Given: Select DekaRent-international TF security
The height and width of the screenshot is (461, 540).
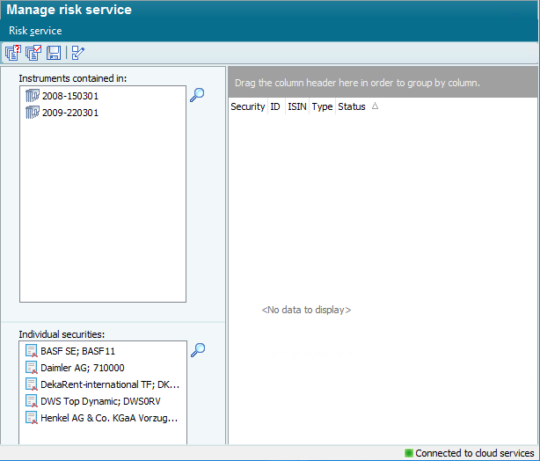Looking at the screenshot, I should coord(109,384).
